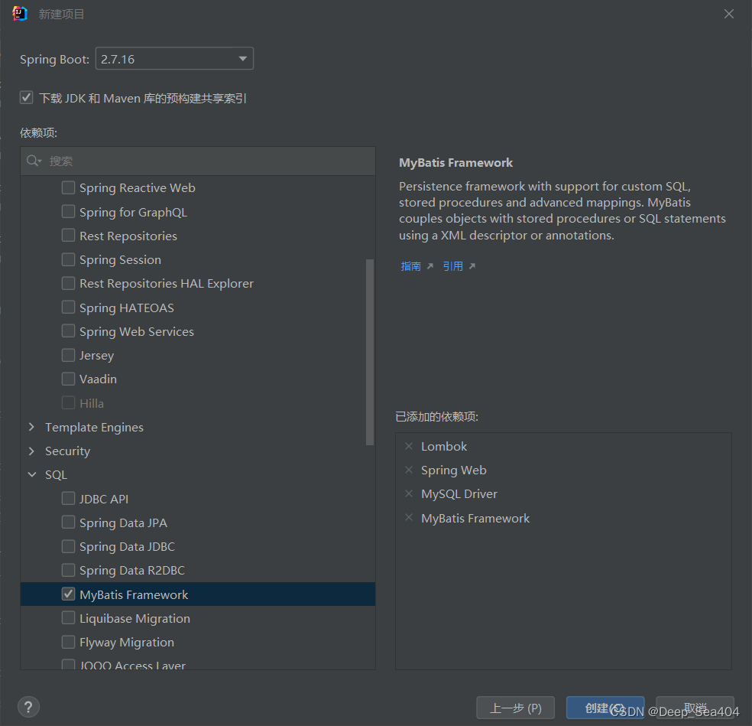The image size is (752, 726).
Task: Check the Jersey dependency
Action: pyautogui.click(x=68, y=355)
